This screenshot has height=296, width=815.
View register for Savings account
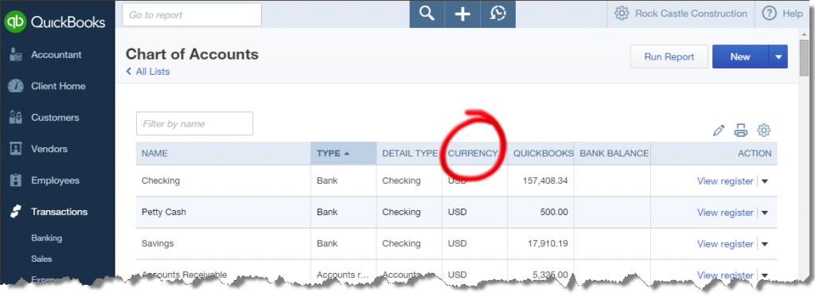coord(724,244)
